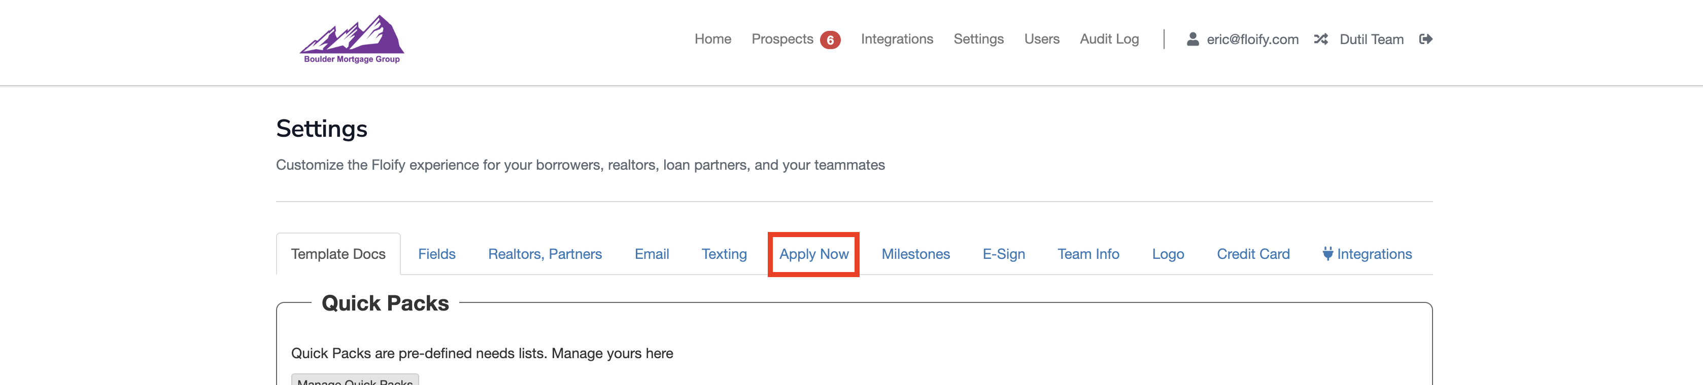
Task: Open the Audit Log page
Action: (x=1109, y=40)
